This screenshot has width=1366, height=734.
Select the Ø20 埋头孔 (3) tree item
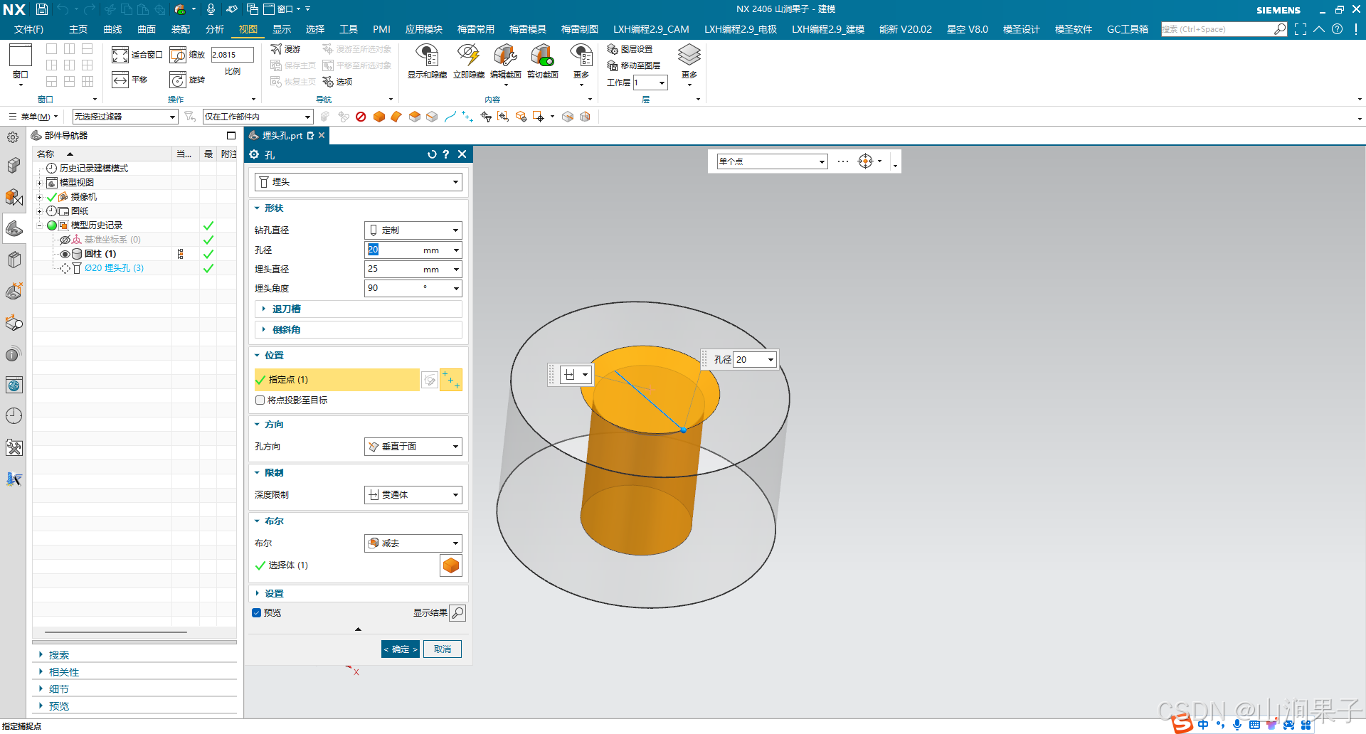point(114,268)
